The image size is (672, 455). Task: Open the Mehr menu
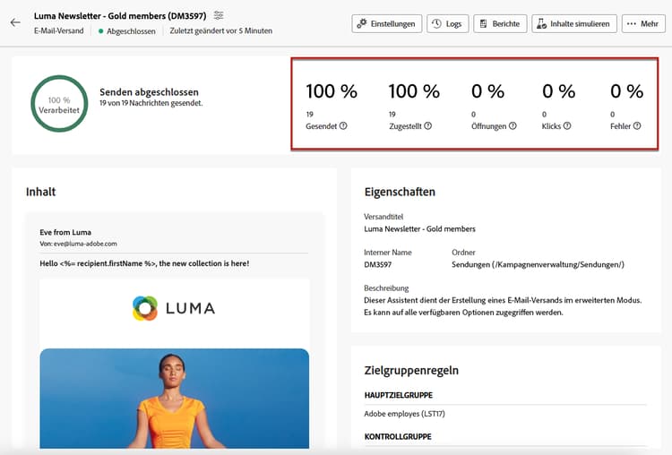pyautogui.click(x=643, y=23)
